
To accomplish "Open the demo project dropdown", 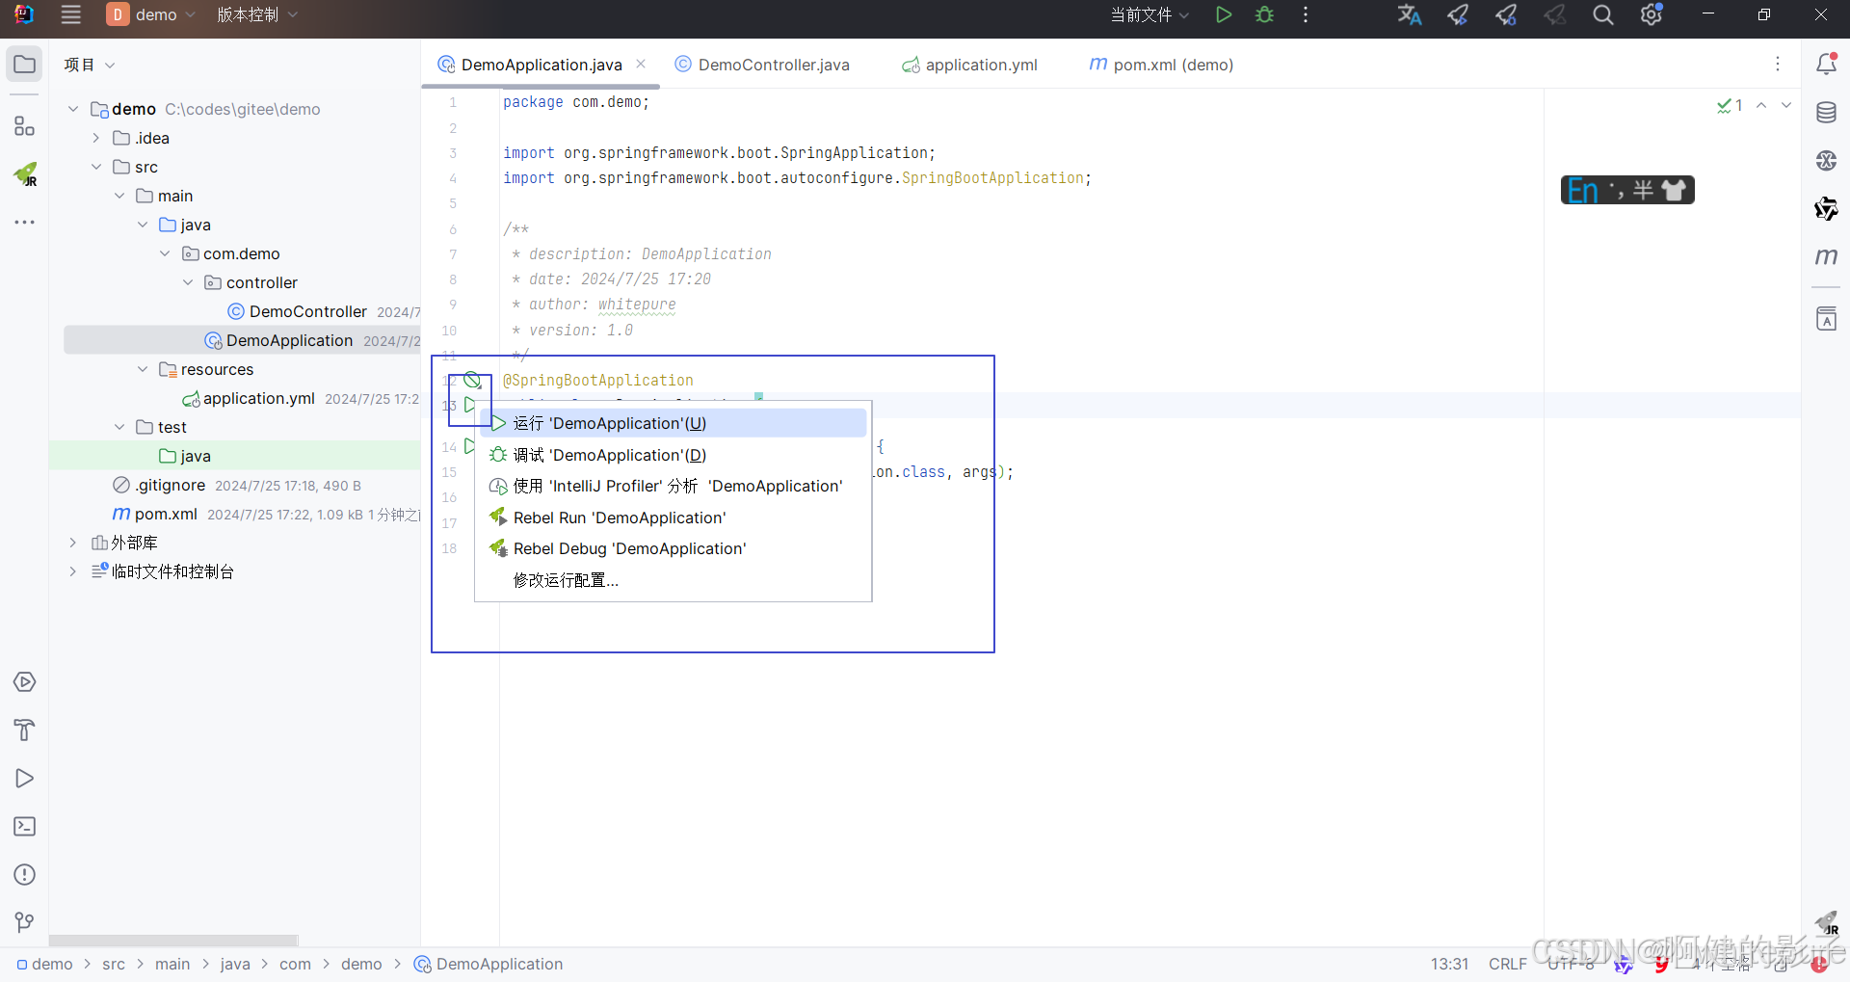I will point(151,14).
